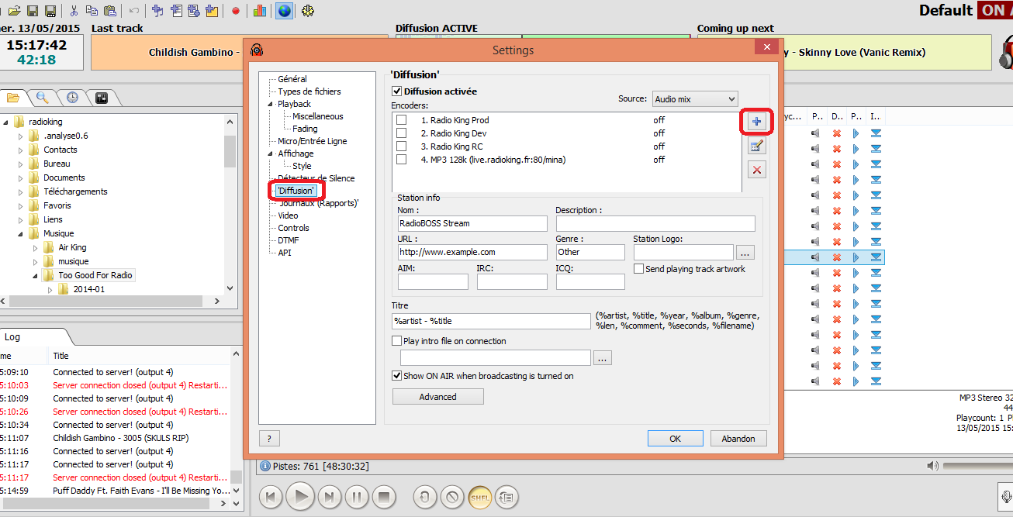Viewport: 1013px width, 517px height.
Task: Toggle the SHFL shuffle button
Action: pyautogui.click(x=479, y=496)
